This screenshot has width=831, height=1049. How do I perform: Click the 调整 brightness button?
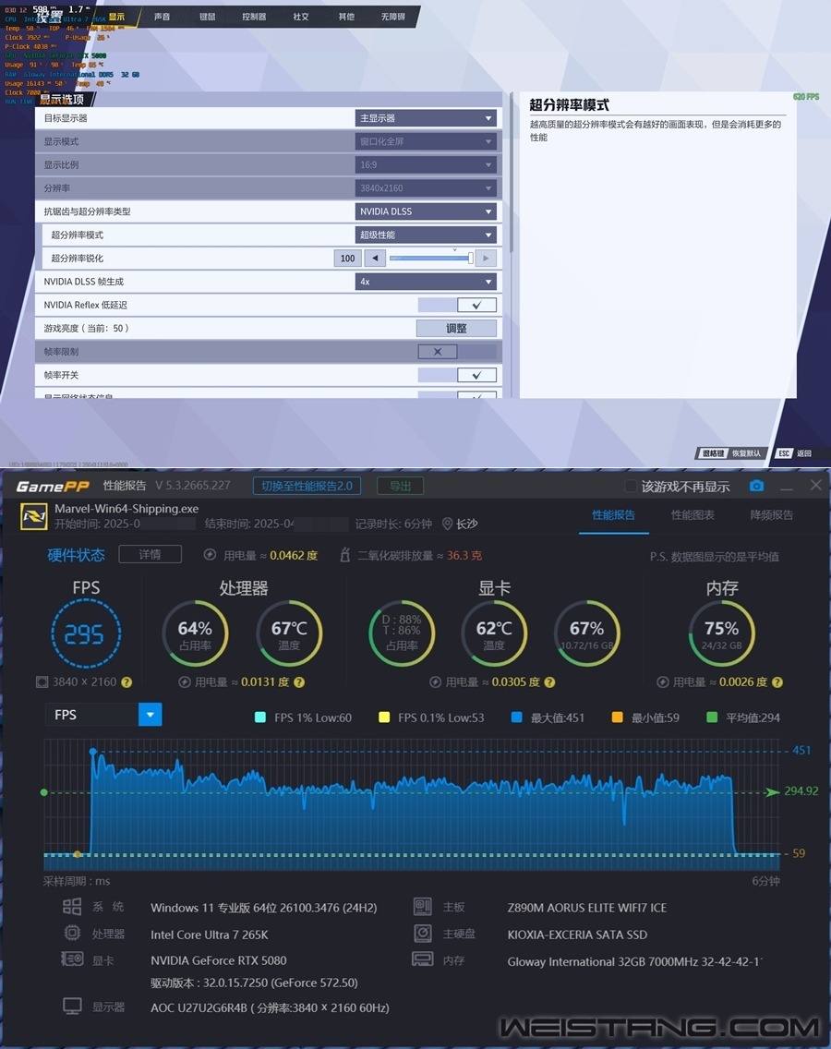456,329
